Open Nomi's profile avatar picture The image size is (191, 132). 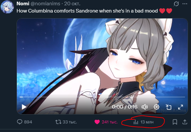(7, 7)
